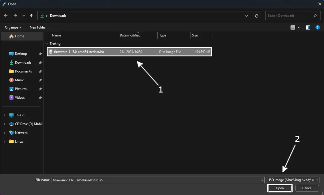Click the Downloads icon in the address bar
This screenshot has width=324, height=195.
[42, 15]
